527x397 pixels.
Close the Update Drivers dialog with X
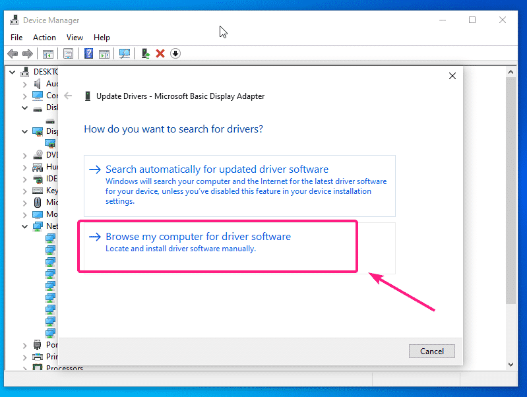point(452,76)
